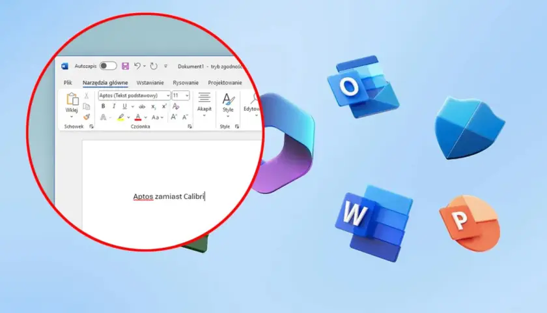This screenshot has width=547, height=313.
Task: Click the purple Save disk icon
Action: (125, 66)
